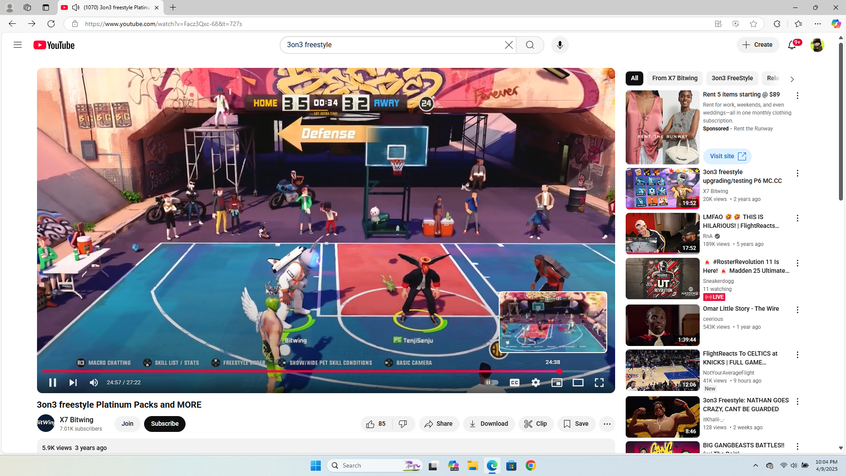The height and width of the screenshot is (476, 846).
Task: Enter full screen mode
Action: [x=599, y=383]
